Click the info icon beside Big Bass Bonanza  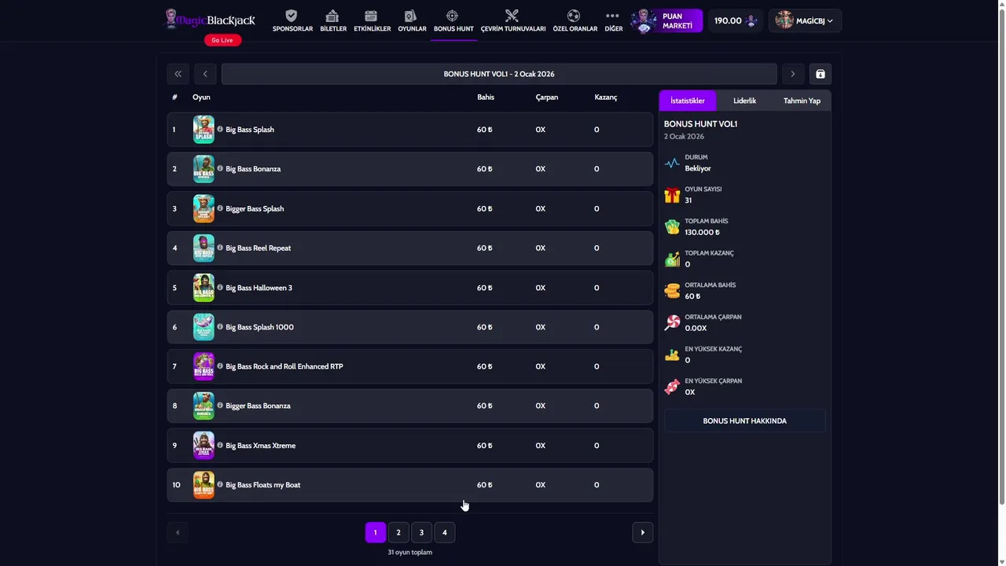point(220,168)
